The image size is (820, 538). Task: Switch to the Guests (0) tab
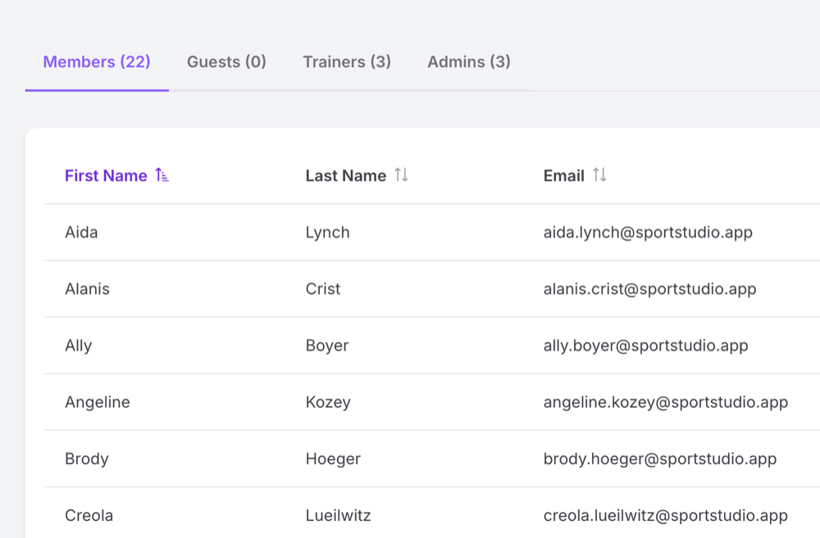[x=226, y=62]
